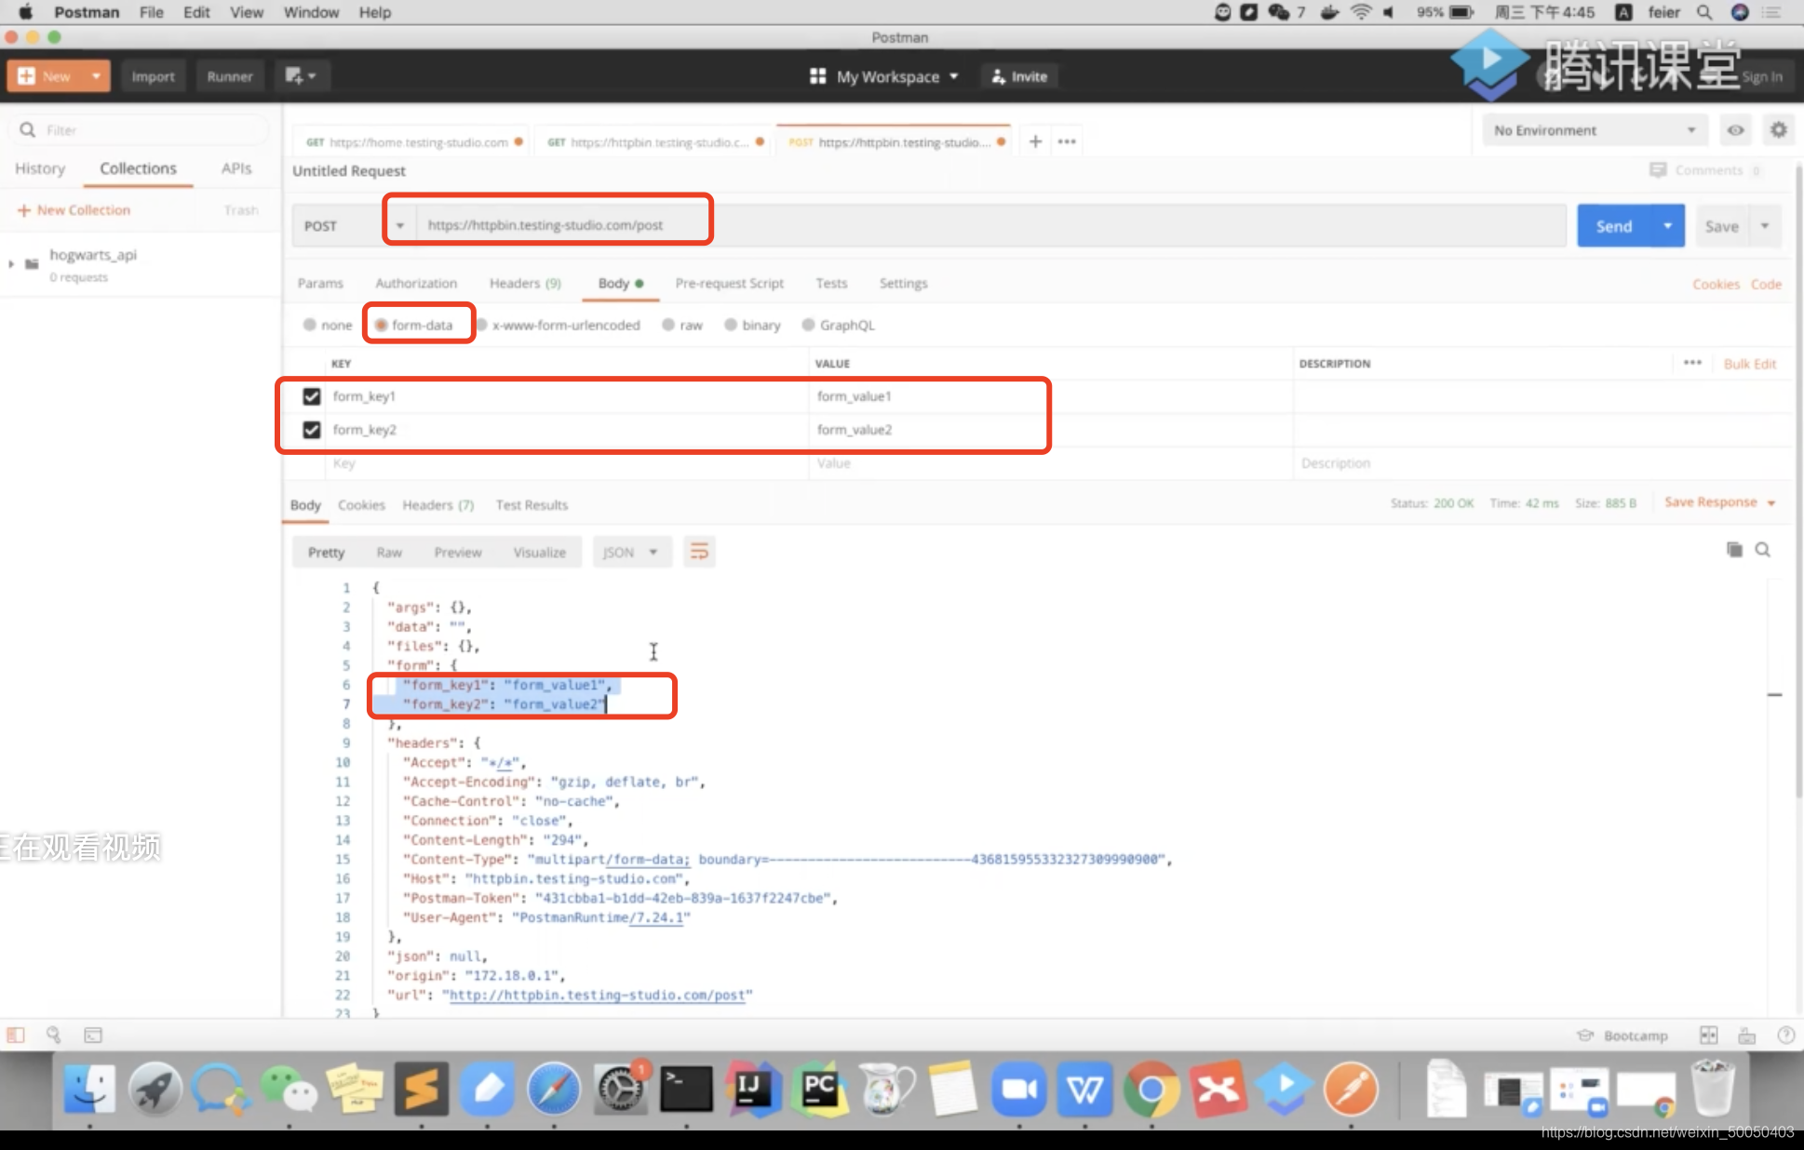Screen dimensions: 1804x1150
Task: Open the History sidebar tab
Action: (x=40, y=168)
